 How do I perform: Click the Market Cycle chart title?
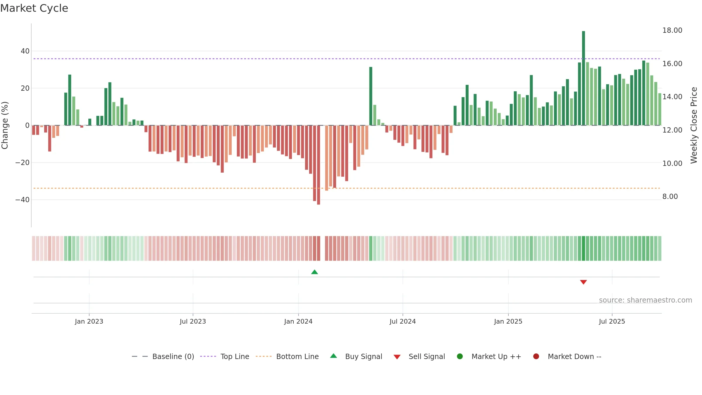pyautogui.click(x=34, y=8)
